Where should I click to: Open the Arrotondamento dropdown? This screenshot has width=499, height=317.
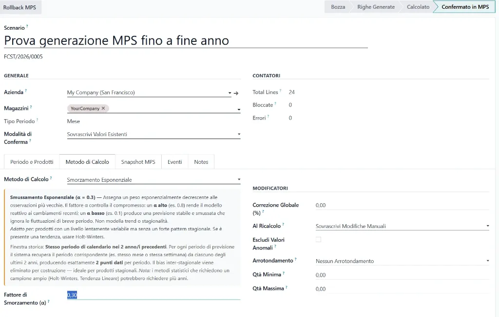tap(487, 261)
